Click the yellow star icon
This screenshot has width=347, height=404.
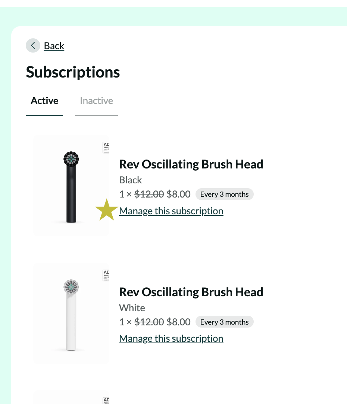[x=107, y=210]
